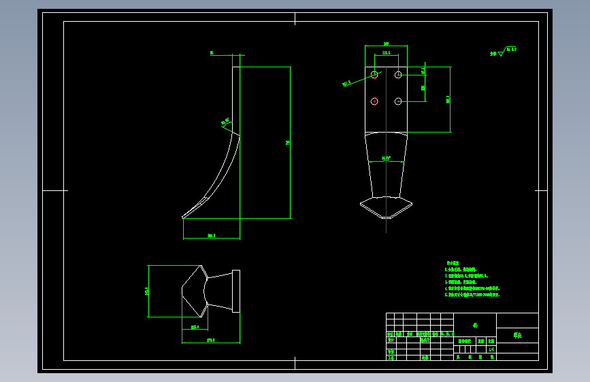Select the overall width dimension above the front view
The height and width of the screenshot is (382, 590).
pos(386,44)
